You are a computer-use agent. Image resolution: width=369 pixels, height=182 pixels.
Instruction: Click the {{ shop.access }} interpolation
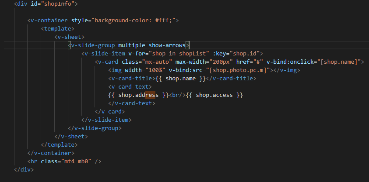tap(214, 95)
